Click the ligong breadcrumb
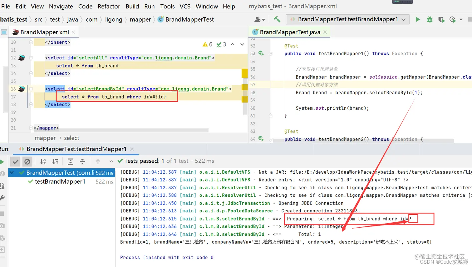 114,19
